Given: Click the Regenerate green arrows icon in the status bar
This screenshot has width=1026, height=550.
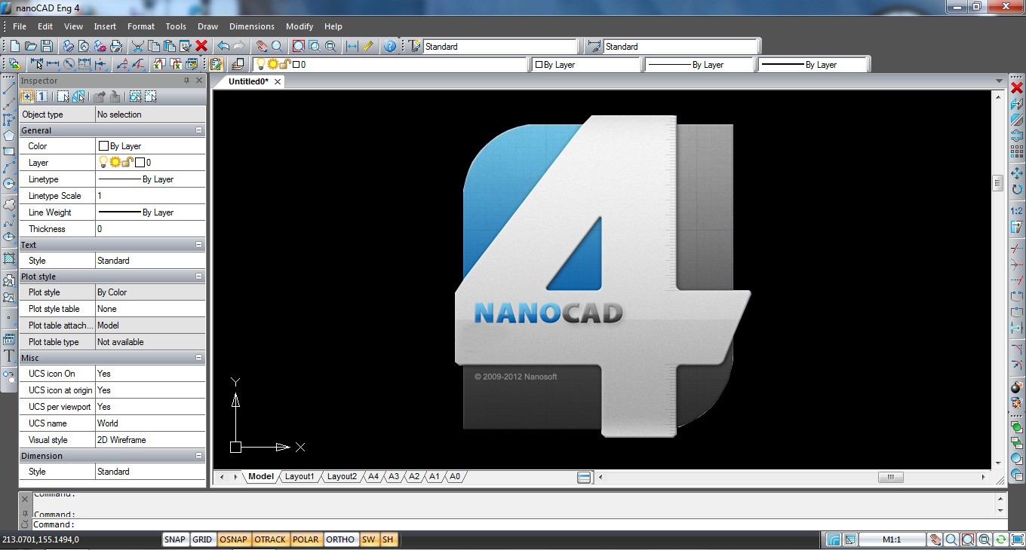Looking at the screenshot, I should coord(1001,539).
